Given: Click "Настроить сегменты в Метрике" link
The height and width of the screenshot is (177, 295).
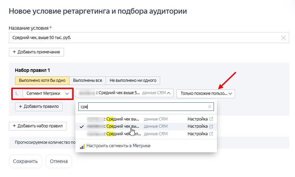Looking at the screenshot, I should pyautogui.click(x=118, y=146).
